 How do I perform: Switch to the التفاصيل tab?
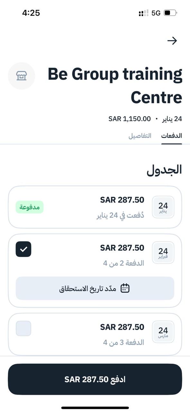pos(140,136)
